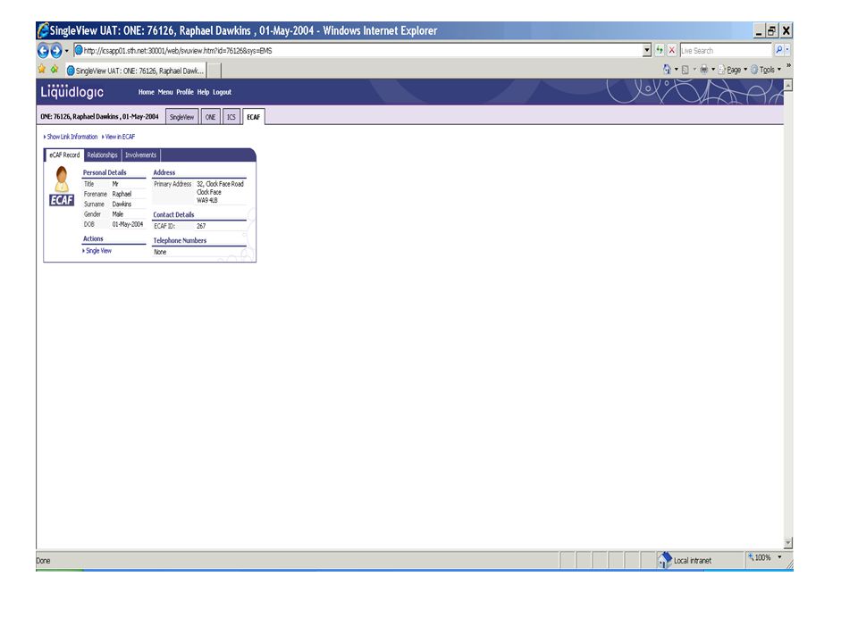Select the eCAF Record panel tab
The width and height of the screenshot is (858, 643).
[64, 154]
